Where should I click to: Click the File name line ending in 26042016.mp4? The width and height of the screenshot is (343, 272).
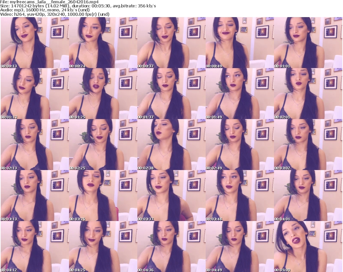tap(49, 2)
